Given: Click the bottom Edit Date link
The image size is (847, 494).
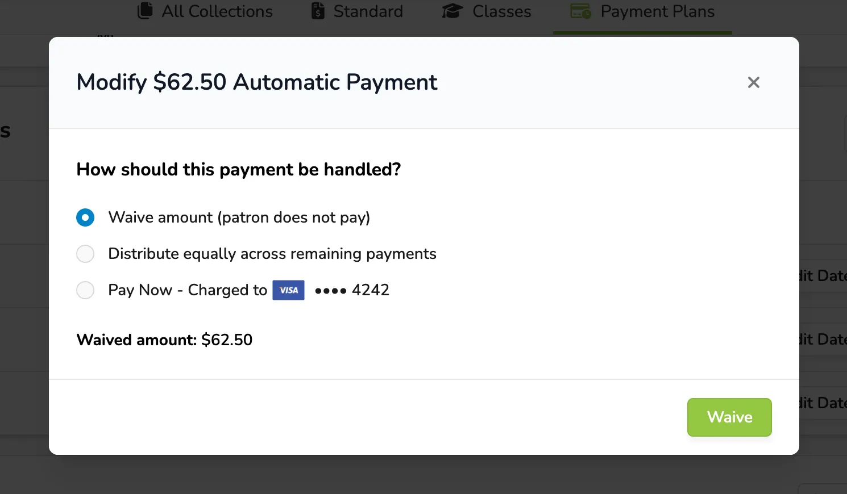Looking at the screenshot, I should pyautogui.click(x=823, y=403).
